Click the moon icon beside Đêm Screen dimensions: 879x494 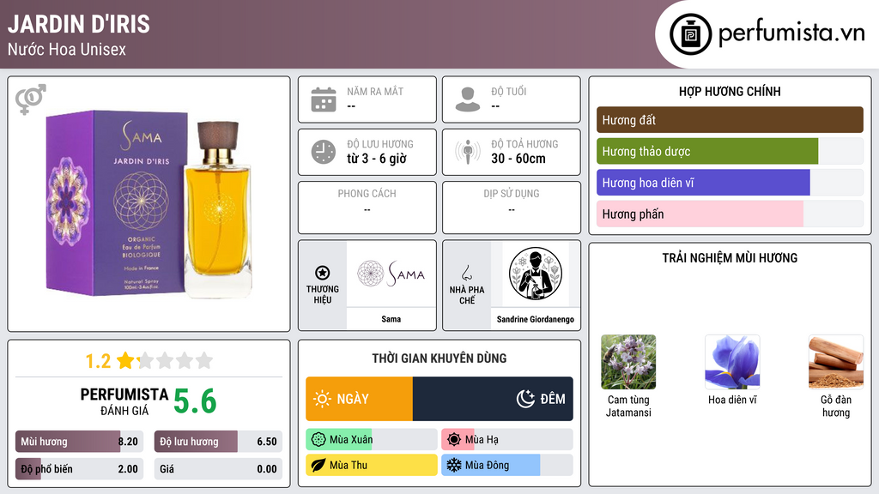tap(525, 399)
